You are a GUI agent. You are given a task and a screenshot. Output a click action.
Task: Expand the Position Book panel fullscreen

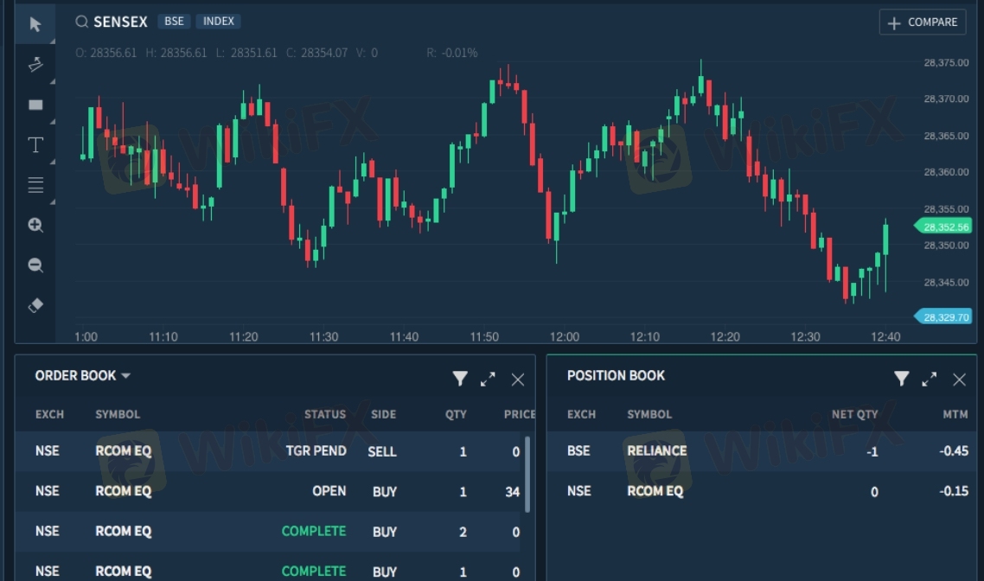point(930,379)
